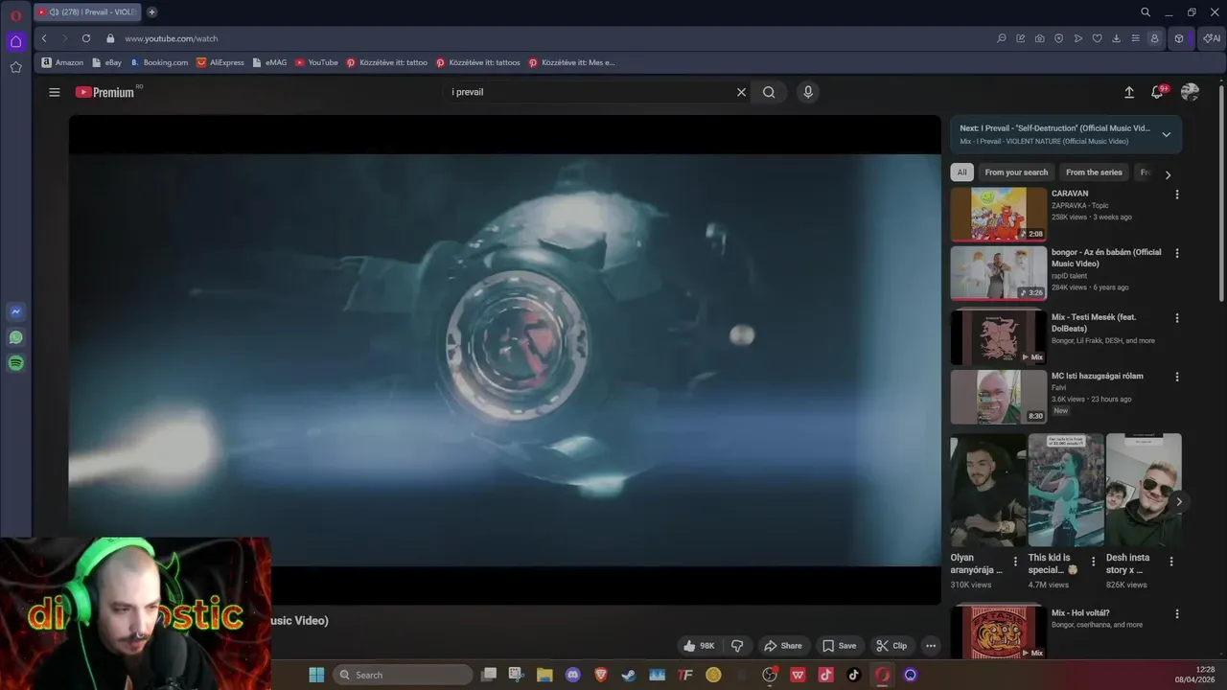Open options for This kid is special short

click(x=1093, y=562)
